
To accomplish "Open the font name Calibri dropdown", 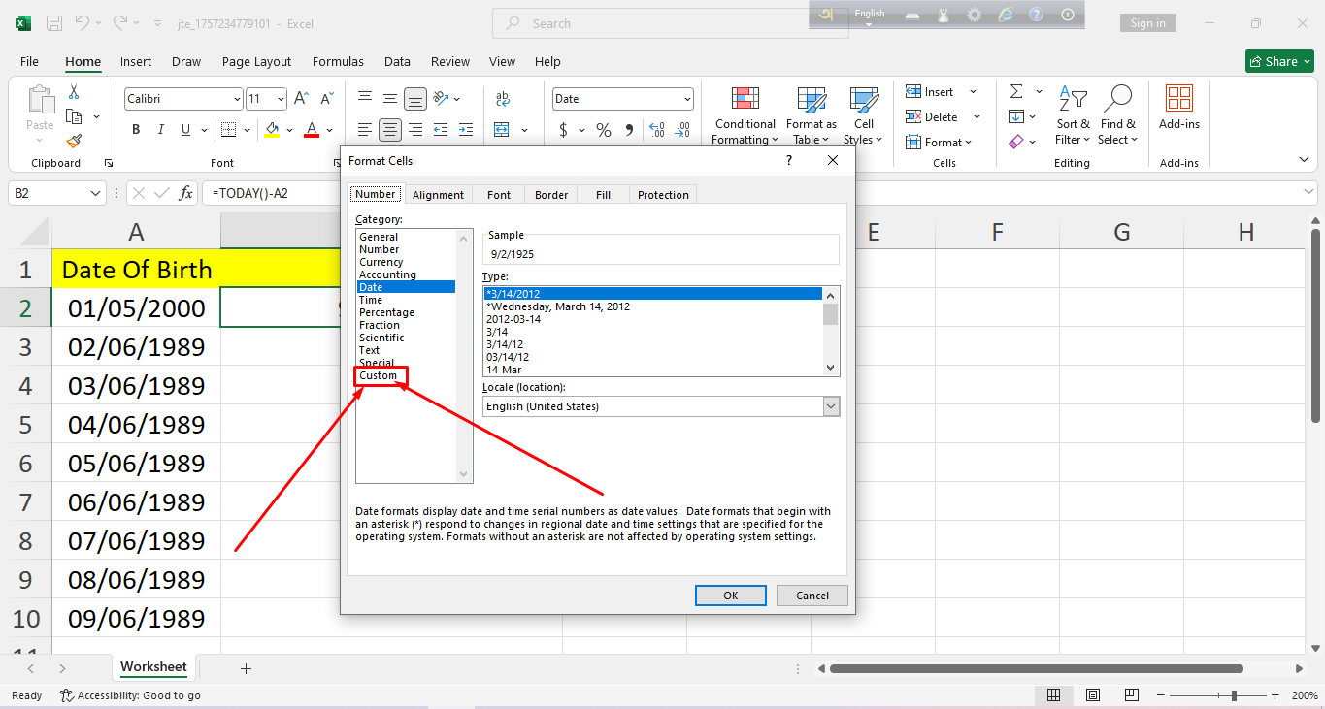I will pos(237,99).
